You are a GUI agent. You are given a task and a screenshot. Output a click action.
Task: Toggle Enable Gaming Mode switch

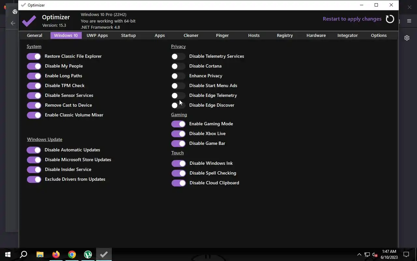178,124
